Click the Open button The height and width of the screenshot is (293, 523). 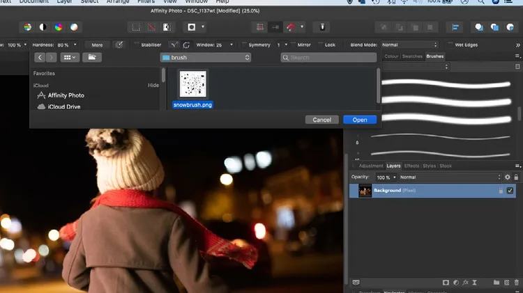[360, 120]
